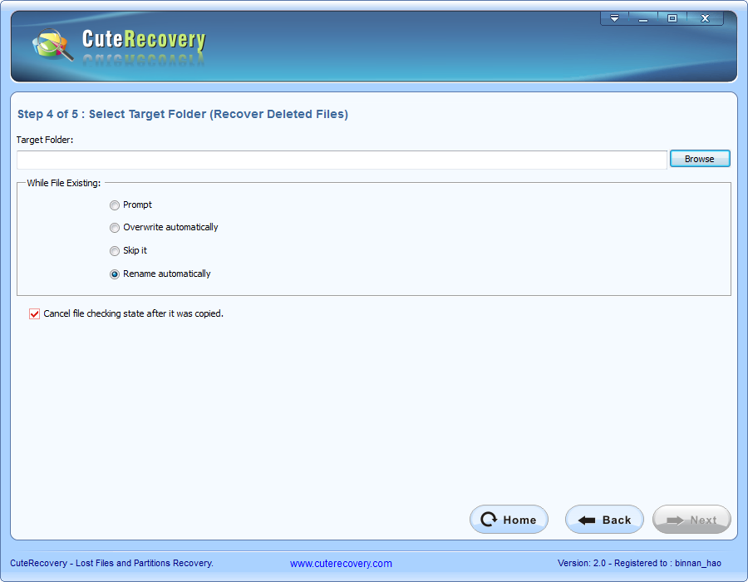Pick the Rename automatically option
This screenshot has width=748, height=582.
pos(115,274)
